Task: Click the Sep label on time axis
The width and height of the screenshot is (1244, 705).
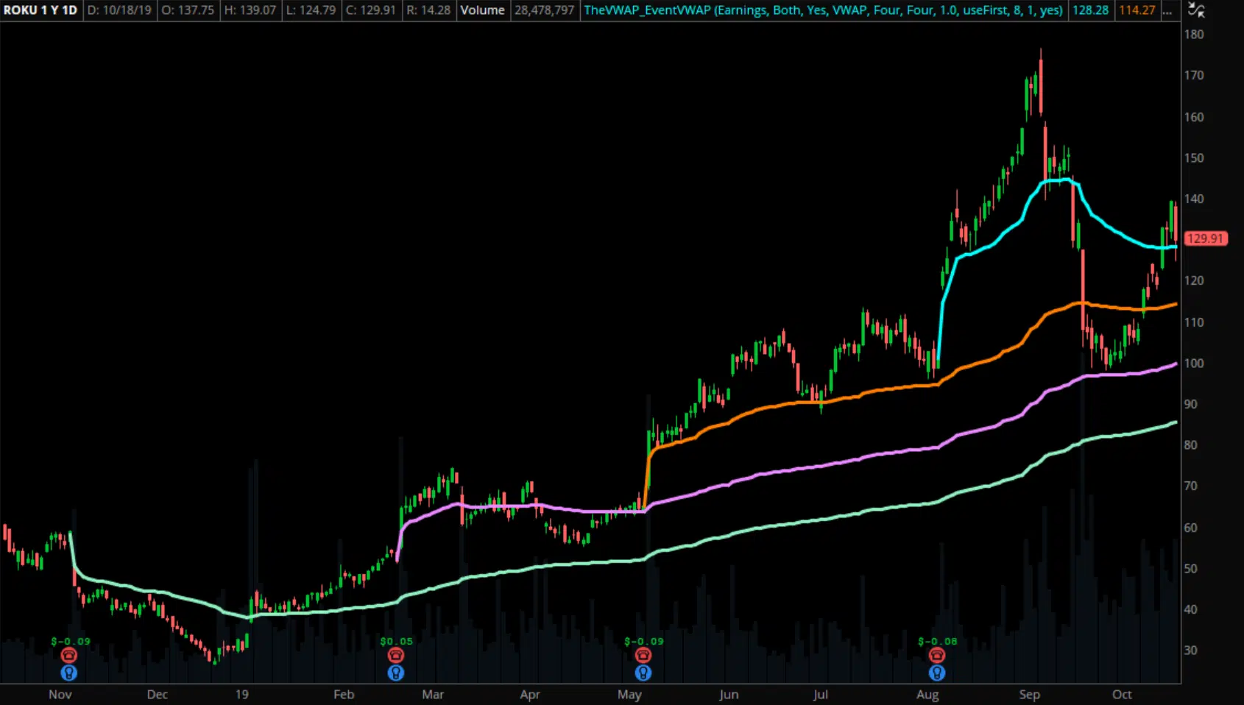Action: (1030, 695)
